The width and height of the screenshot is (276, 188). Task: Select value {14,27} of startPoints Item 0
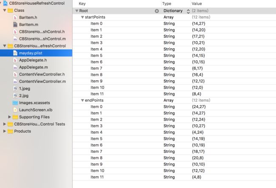coord(199,24)
